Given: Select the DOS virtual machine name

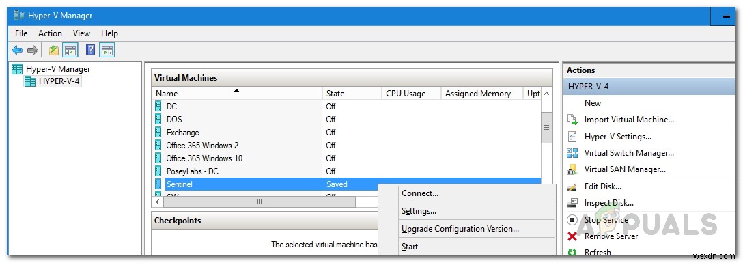Looking at the screenshot, I should (174, 120).
